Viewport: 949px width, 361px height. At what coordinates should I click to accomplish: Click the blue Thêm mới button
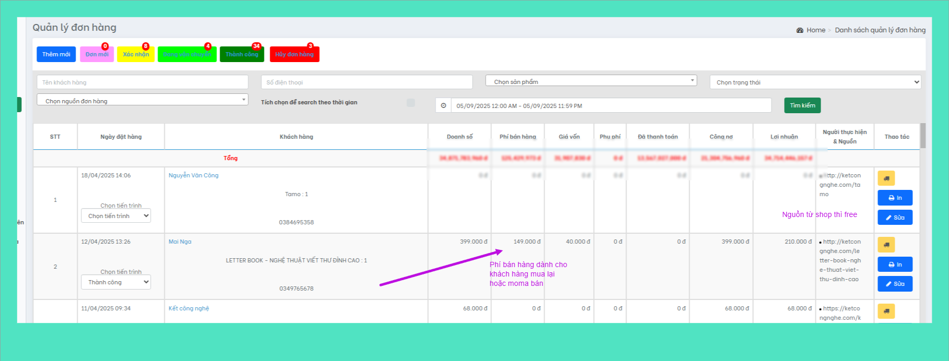(x=56, y=54)
